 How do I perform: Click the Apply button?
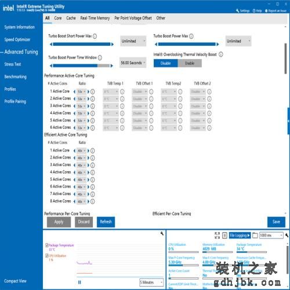tap(59, 222)
